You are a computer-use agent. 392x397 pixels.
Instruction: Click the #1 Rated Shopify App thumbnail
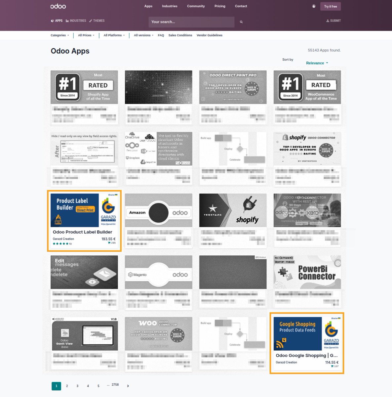(x=84, y=87)
